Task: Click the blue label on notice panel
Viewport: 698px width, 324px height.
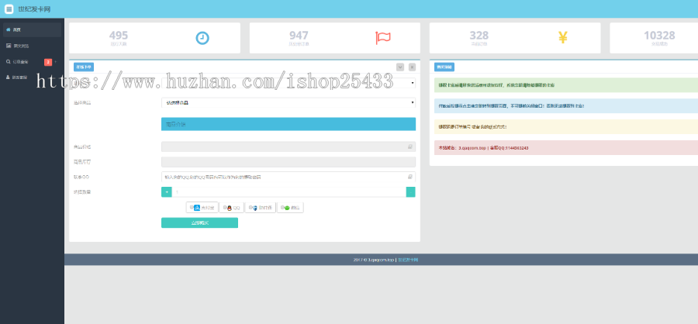Action: [x=444, y=67]
